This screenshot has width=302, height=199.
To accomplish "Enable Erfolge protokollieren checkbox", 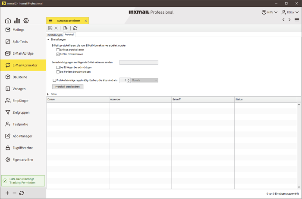I will click(58, 50).
